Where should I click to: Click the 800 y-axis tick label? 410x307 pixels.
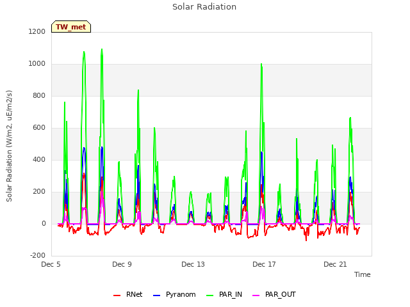pos(39,95)
